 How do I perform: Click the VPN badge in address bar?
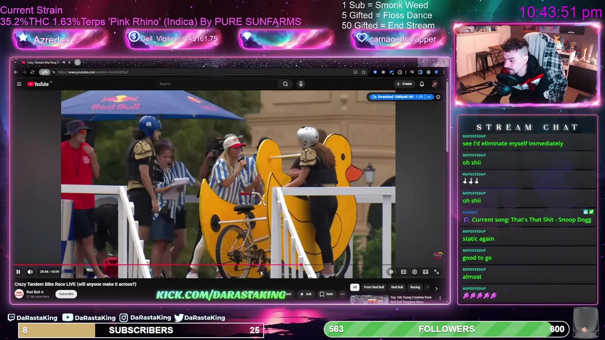click(x=44, y=72)
